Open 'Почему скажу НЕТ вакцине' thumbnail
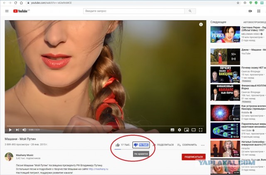This screenshot has width=266, height=175. tap(225, 74)
